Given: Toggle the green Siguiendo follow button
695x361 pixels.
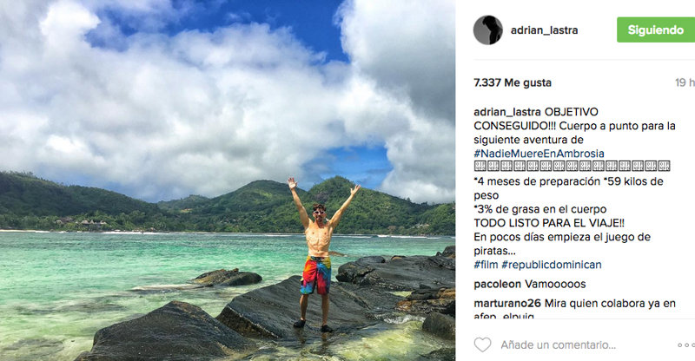Looking at the screenshot, I should pyautogui.click(x=656, y=30).
